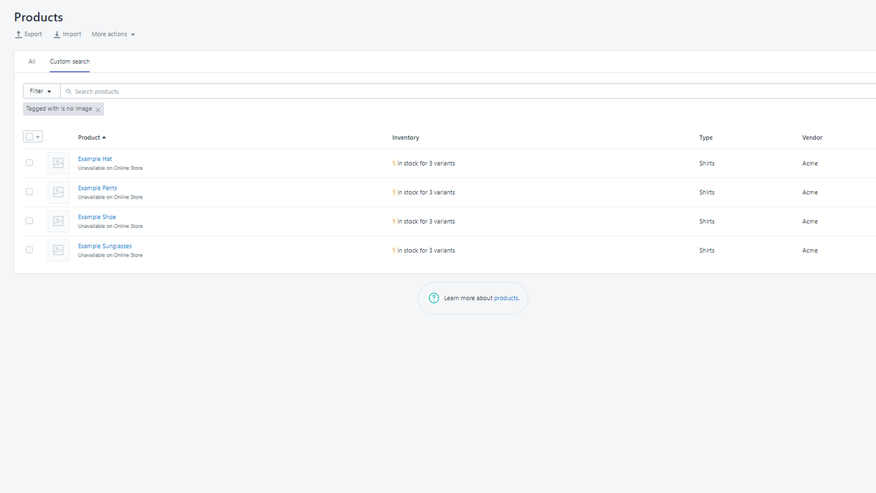
Task: Click the Shirts type in Example Hat row
Action: 707,164
